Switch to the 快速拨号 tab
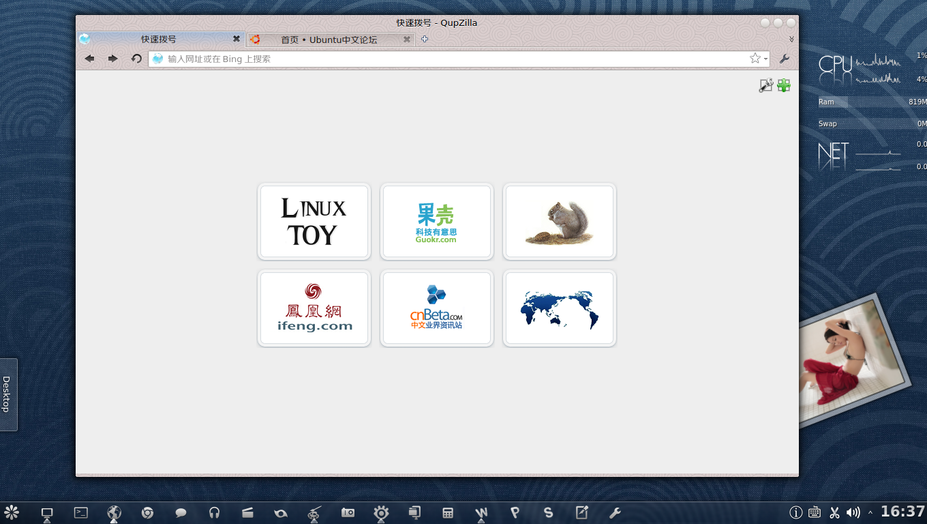The height and width of the screenshot is (524, 927). [160, 39]
